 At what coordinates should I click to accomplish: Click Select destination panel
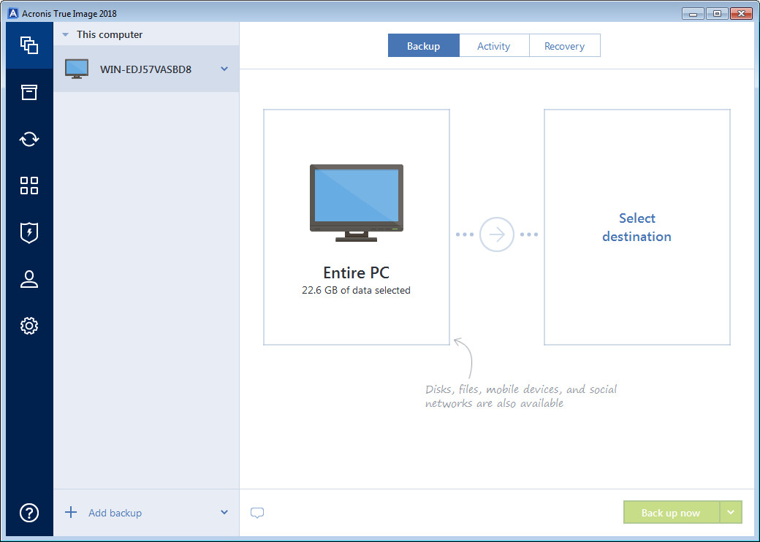[x=636, y=227]
